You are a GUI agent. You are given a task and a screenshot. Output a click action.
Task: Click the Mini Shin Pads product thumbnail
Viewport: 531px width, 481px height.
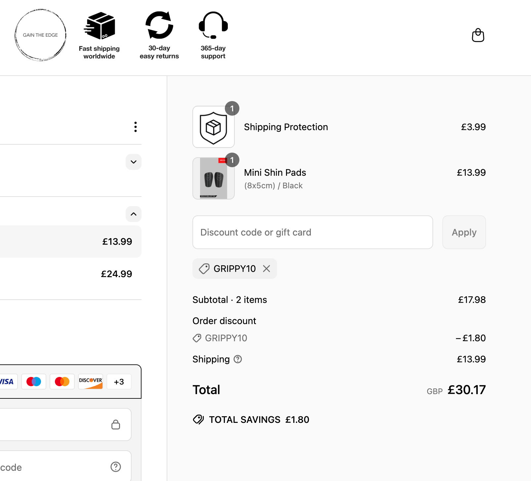pos(214,178)
